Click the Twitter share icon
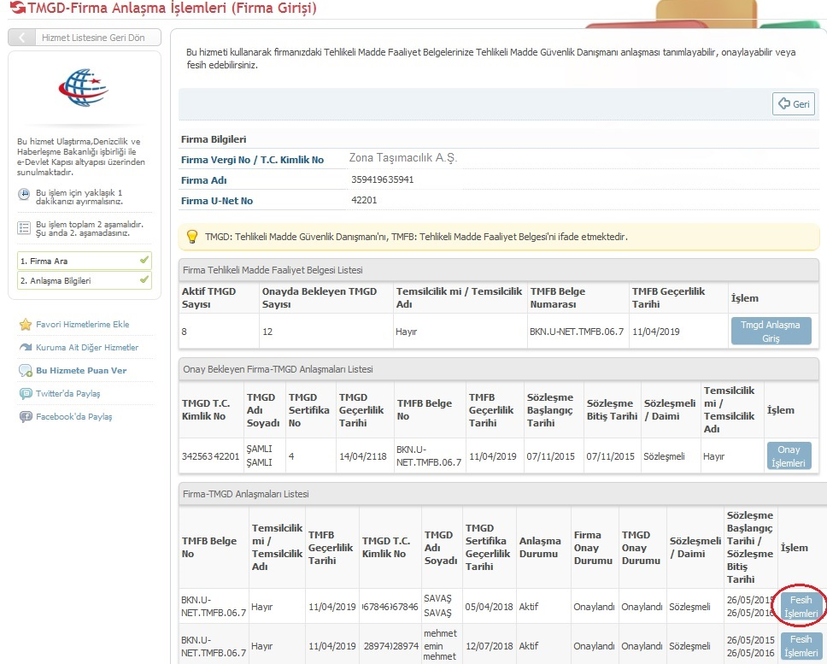The width and height of the screenshot is (827, 664). tap(26, 393)
